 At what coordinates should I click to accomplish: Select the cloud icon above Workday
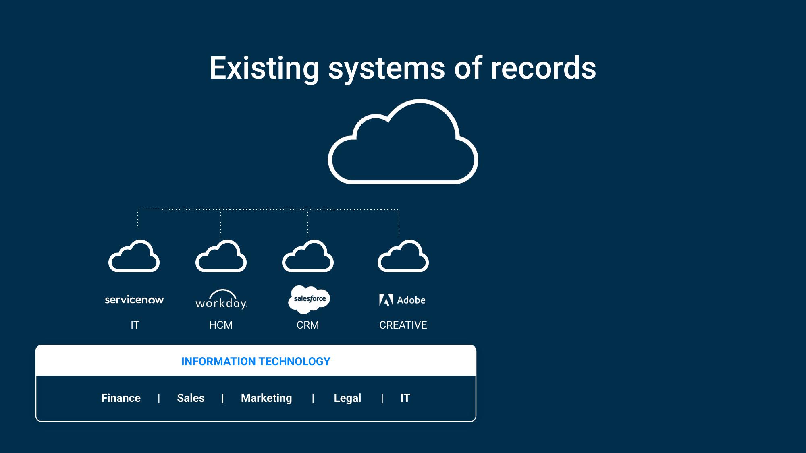(x=221, y=256)
